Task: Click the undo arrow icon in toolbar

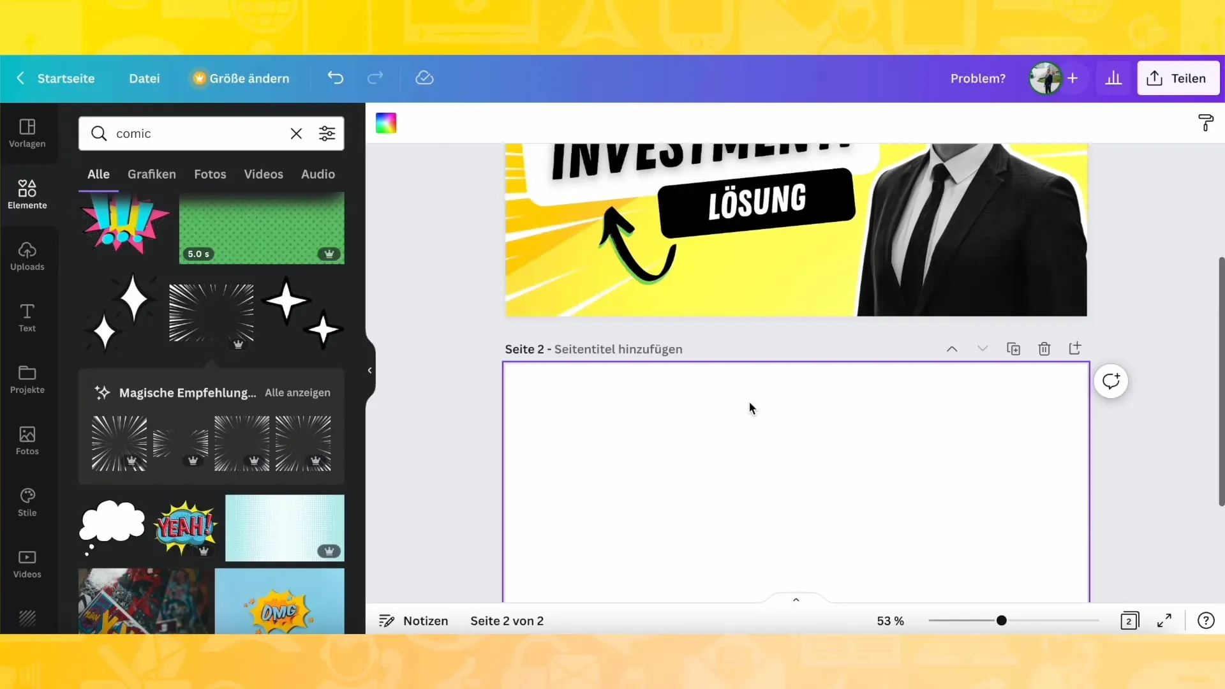Action: tap(335, 78)
